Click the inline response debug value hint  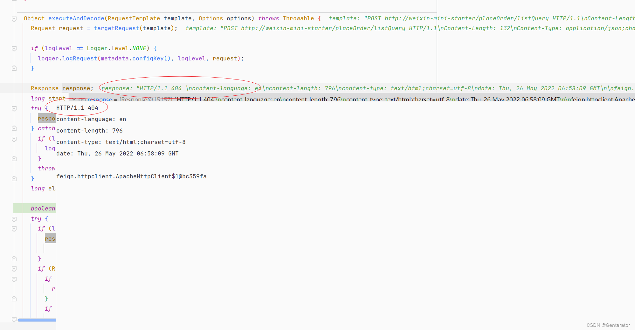(368, 88)
